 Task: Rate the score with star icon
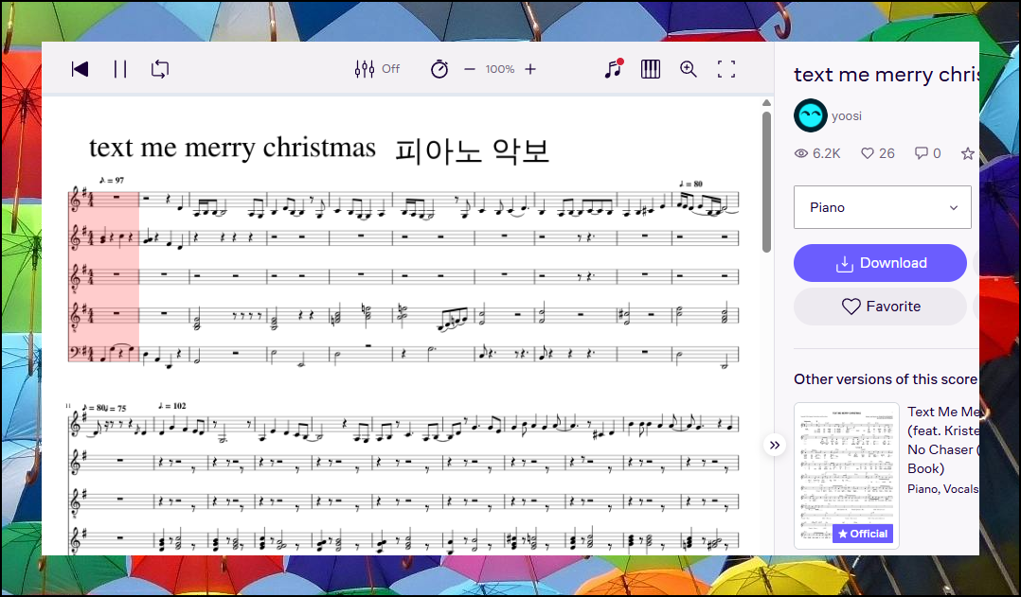tap(968, 153)
